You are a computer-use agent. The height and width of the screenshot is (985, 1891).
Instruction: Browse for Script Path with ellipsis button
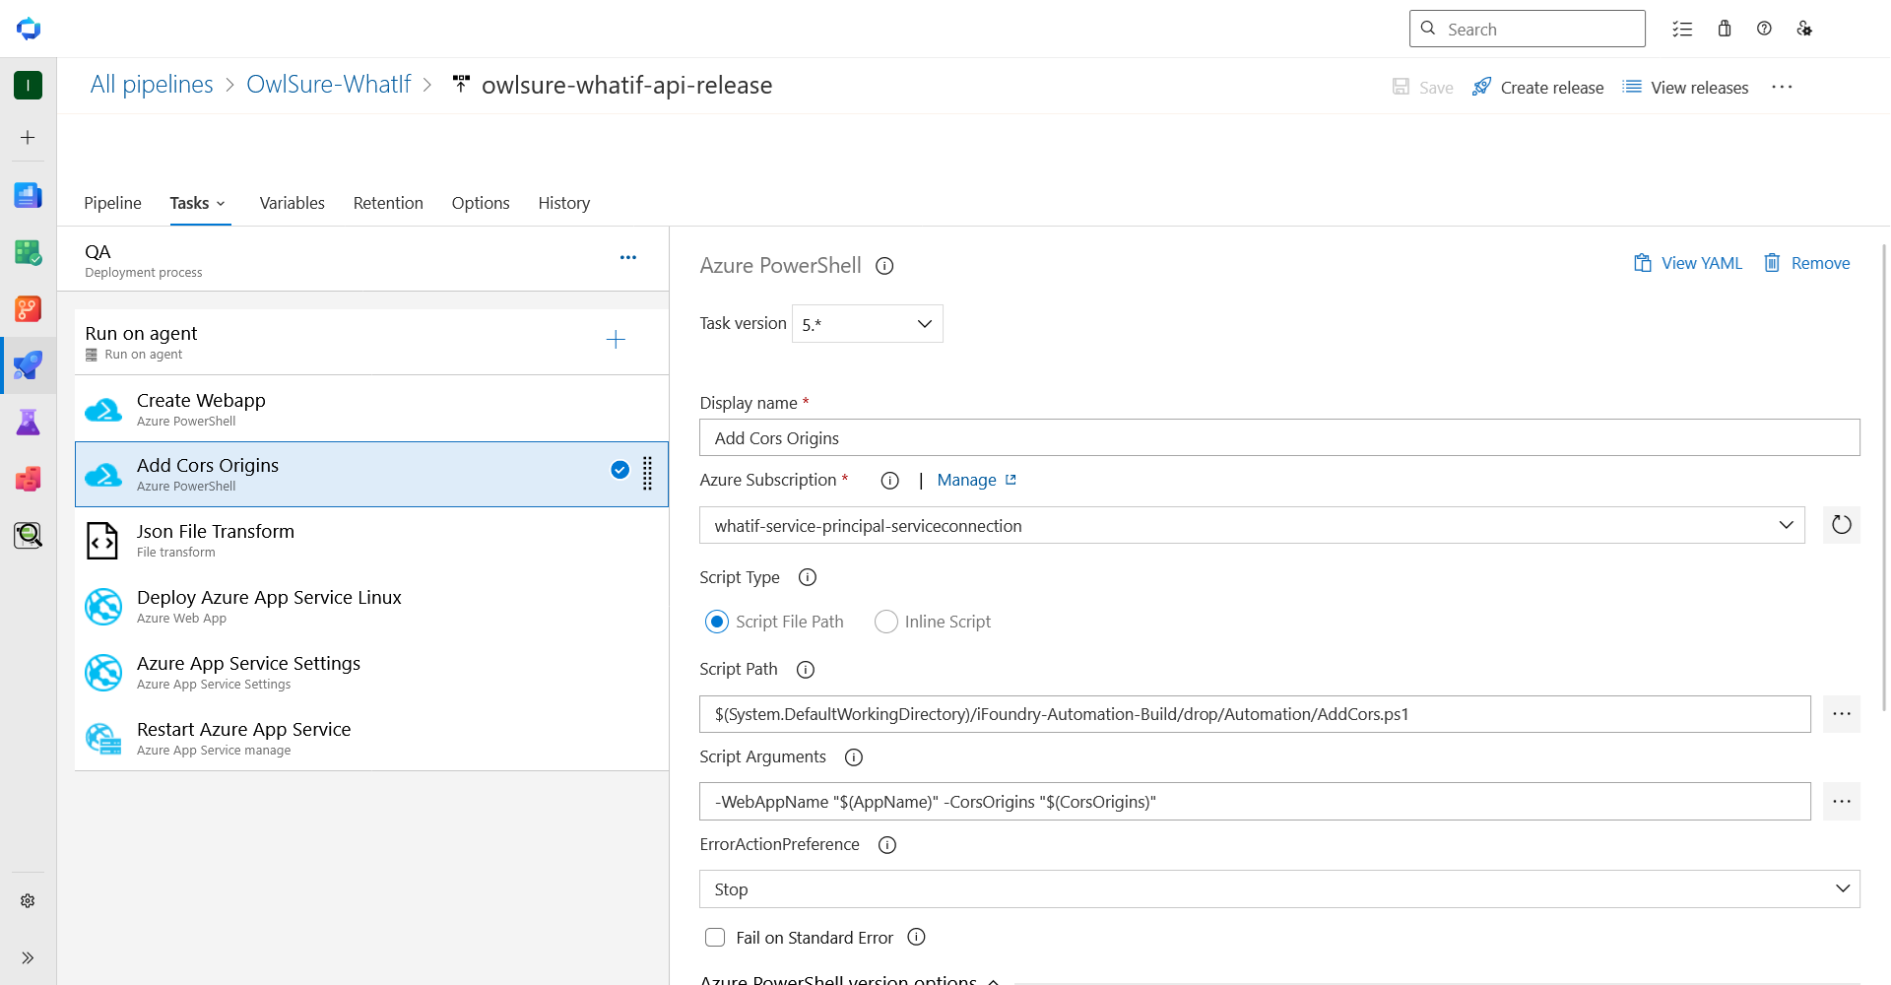pos(1842,714)
